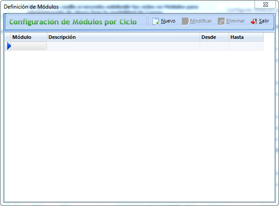Click the Eliminar eraser icon
Viewport: 279px width, 206px height.
pyautogui.click(x=221, y=21)
